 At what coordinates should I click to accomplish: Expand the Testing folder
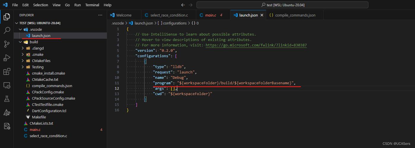(x=23, y=67)
